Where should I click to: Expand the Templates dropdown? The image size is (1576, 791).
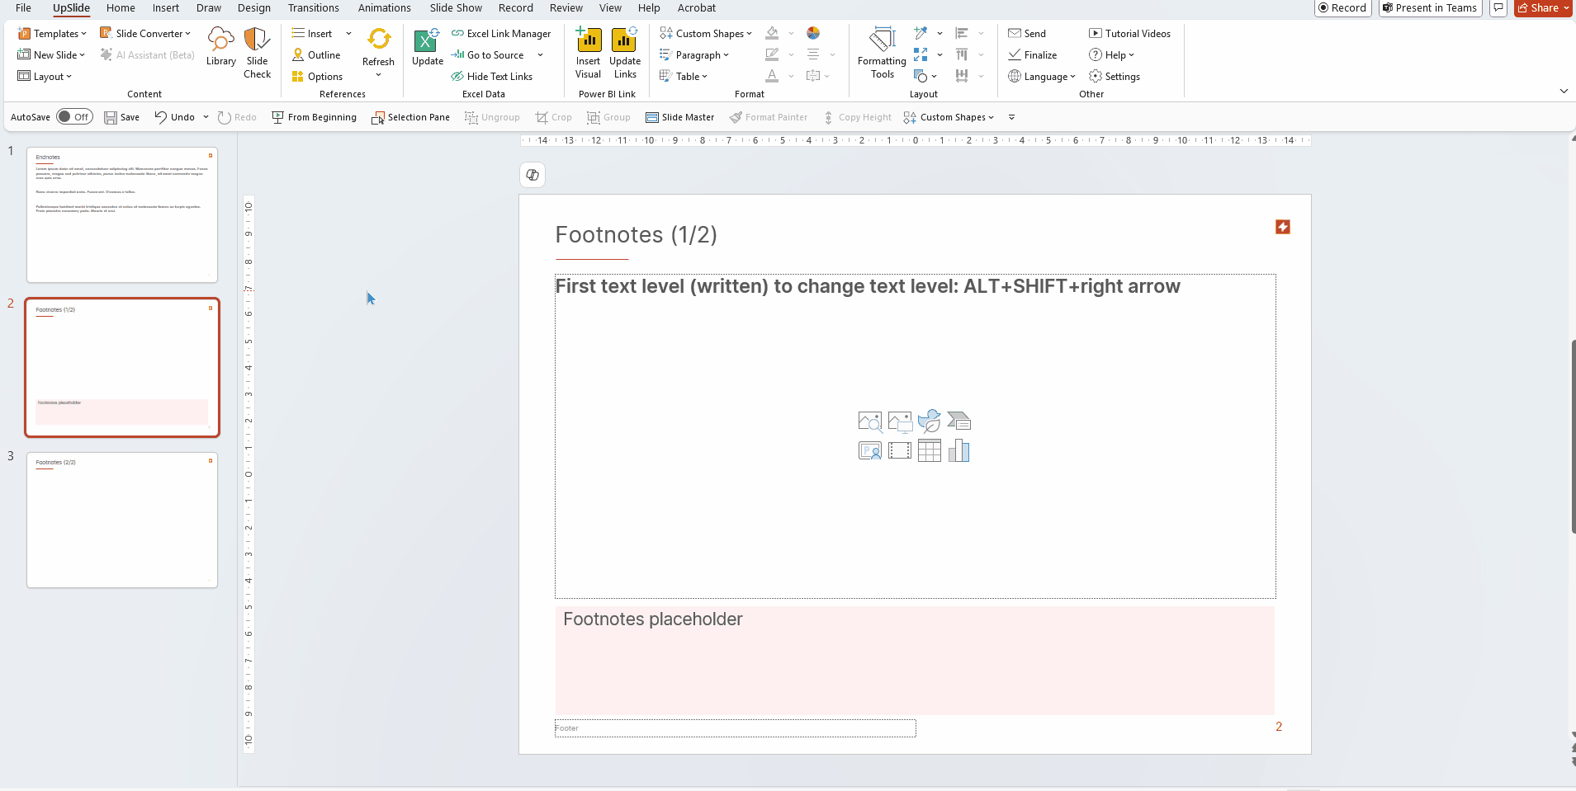(53, 34)
